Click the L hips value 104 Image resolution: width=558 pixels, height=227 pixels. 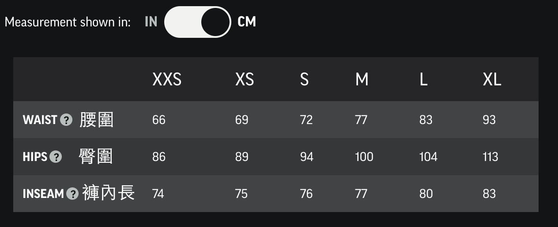(428, 157)
